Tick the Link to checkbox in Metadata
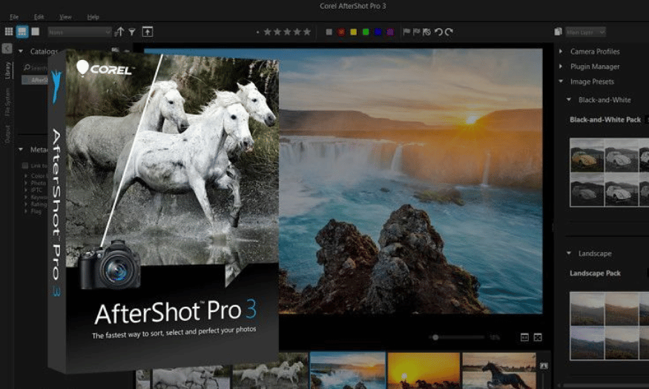 [25, 166]
